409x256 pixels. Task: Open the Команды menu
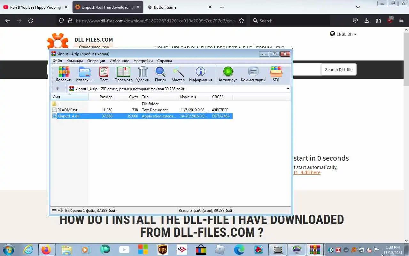[x=74, y=61]
